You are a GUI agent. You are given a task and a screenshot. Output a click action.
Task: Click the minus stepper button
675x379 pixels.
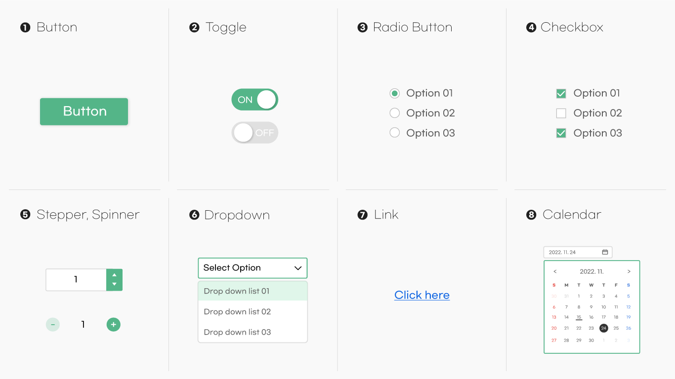(53, 325)
